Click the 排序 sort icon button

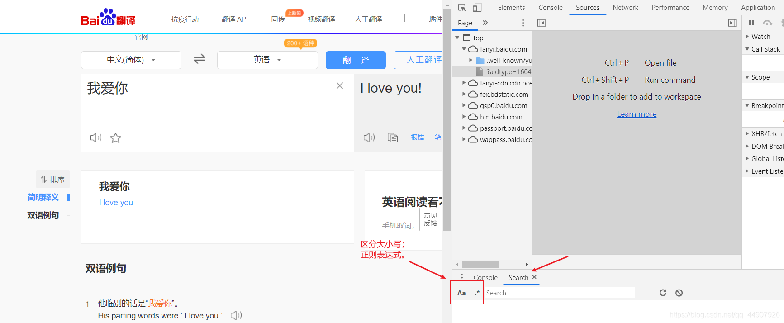tap(53, 180)
